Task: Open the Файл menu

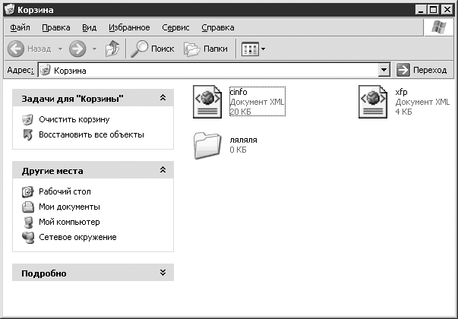Action: pyautogui.click(x=20, y=27)
